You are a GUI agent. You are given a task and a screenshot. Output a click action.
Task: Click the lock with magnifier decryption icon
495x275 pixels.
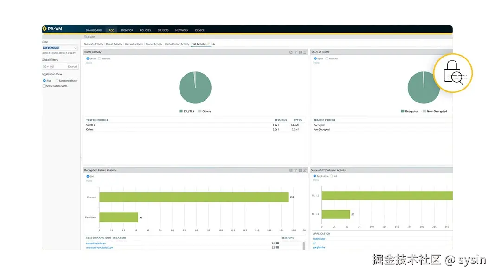tap(453, 73)
